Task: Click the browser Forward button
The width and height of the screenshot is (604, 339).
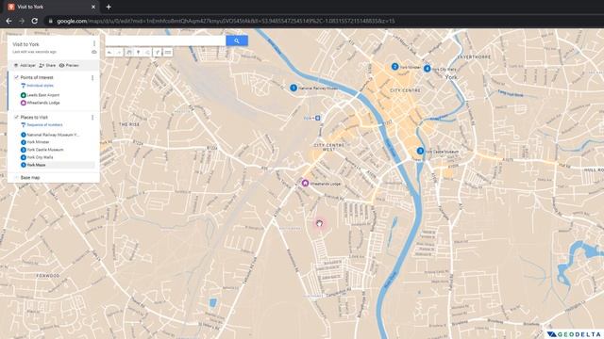Action: (22, 21)
